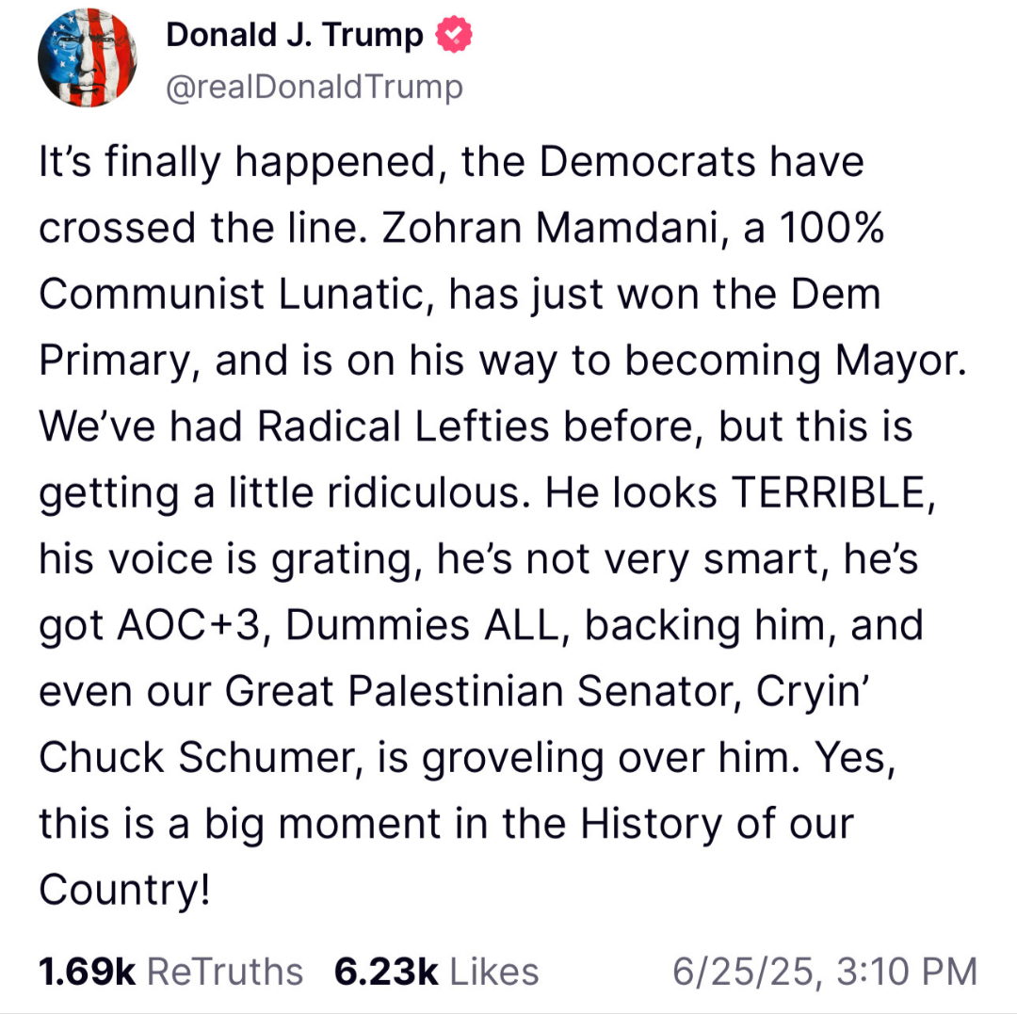Select the name Zohran Mamdani in post
Screen dimensions: 1017x1014
tap(551, 228)
